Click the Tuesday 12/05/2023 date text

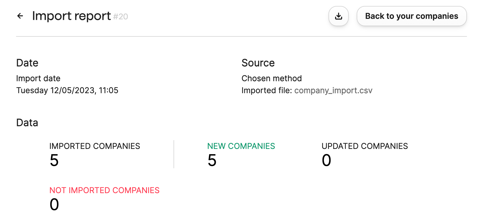pyautogui.click(x=67, y=90)
